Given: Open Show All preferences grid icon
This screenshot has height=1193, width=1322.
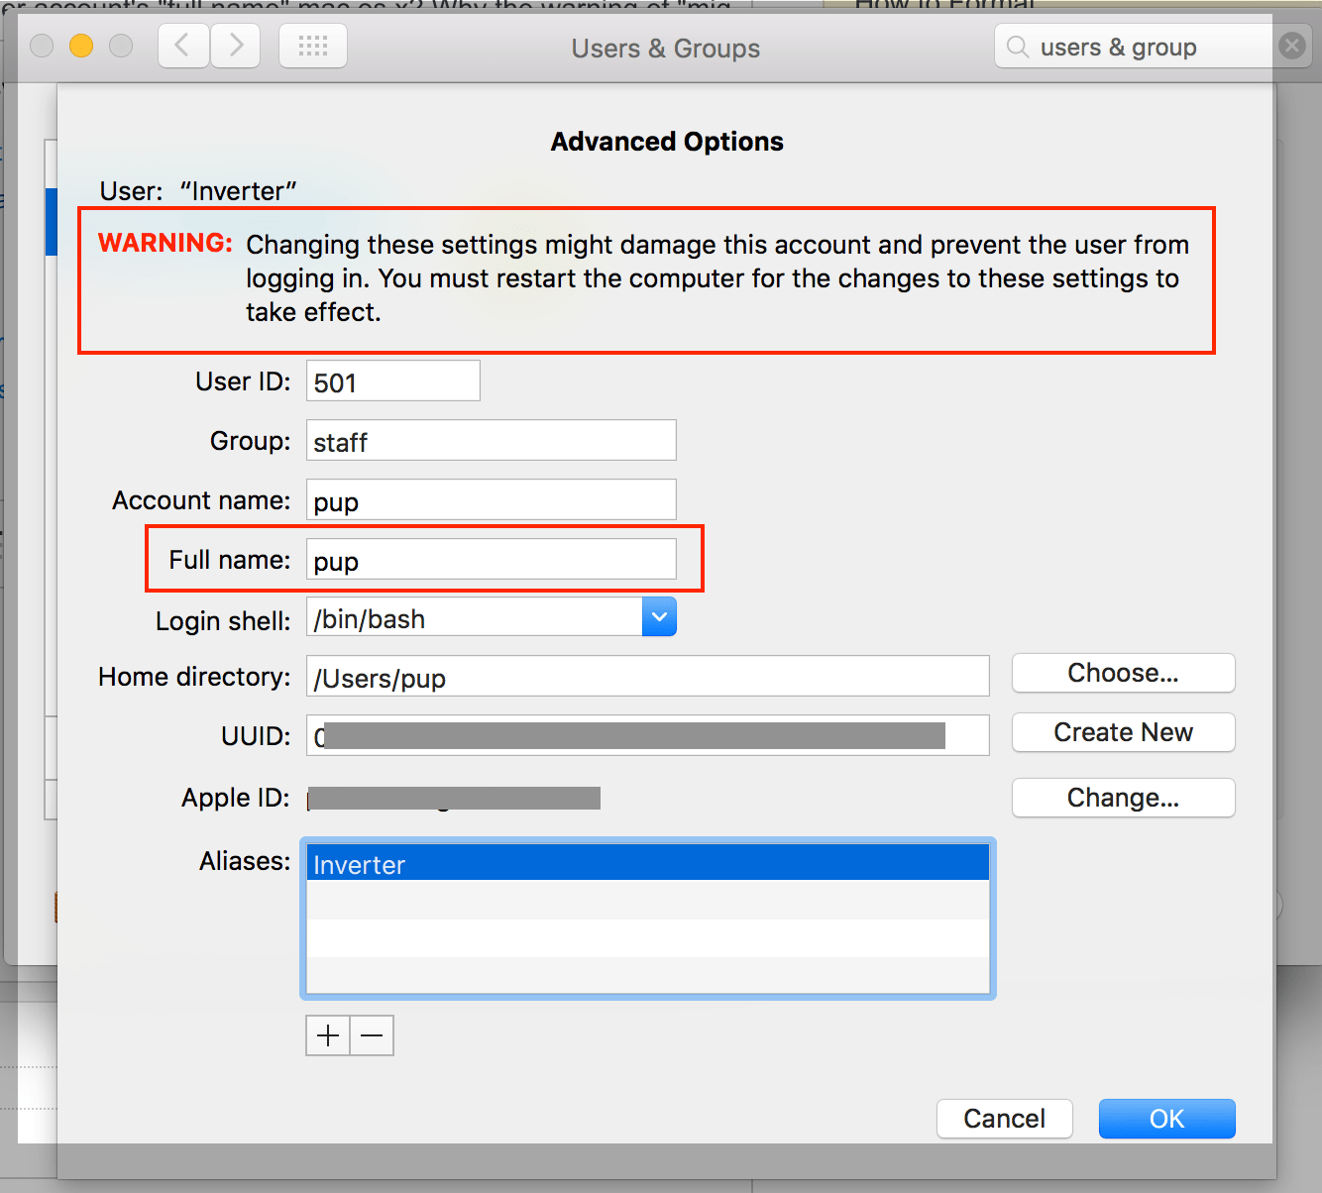Looking at the screenshot, I should (312, 45).
